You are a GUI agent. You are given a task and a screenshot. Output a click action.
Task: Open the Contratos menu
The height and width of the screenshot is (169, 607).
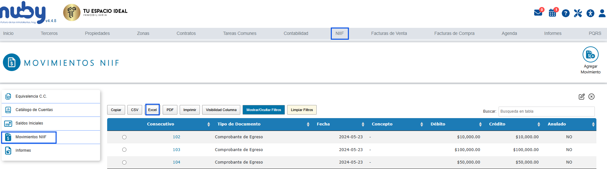pyautogui.click(x=186, y=33)
